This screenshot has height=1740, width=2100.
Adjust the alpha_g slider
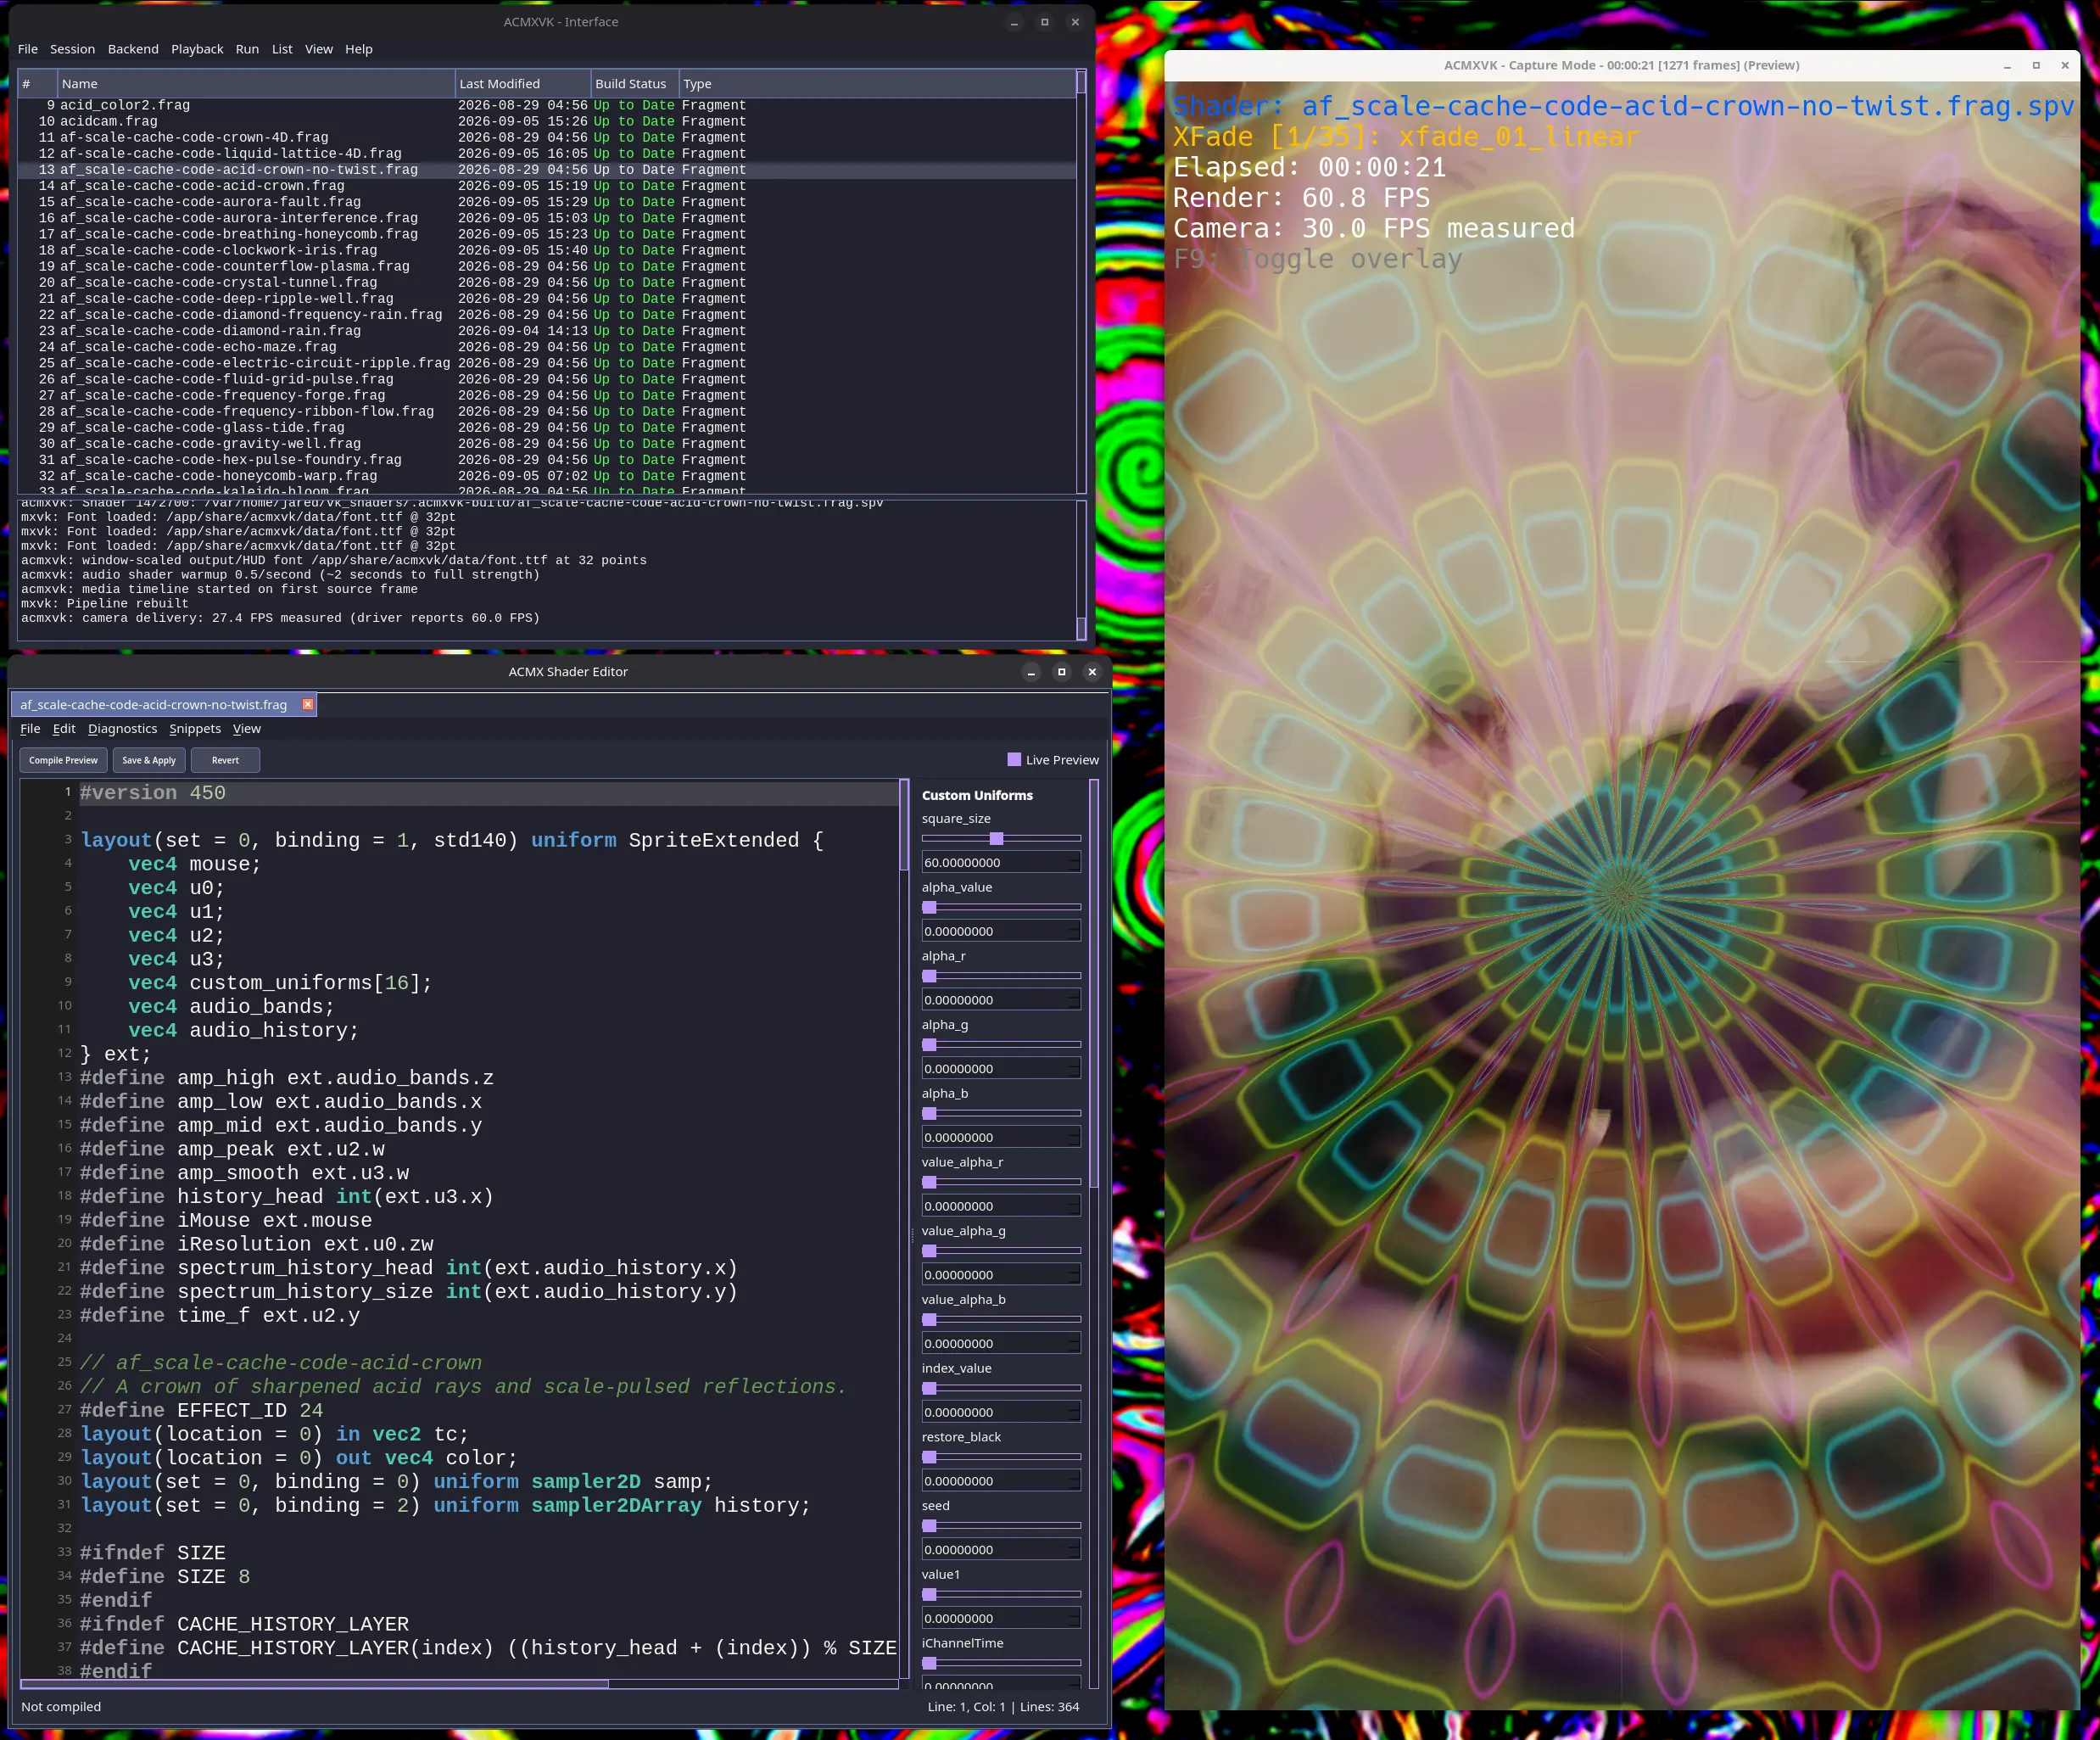coord(1001,1045)
